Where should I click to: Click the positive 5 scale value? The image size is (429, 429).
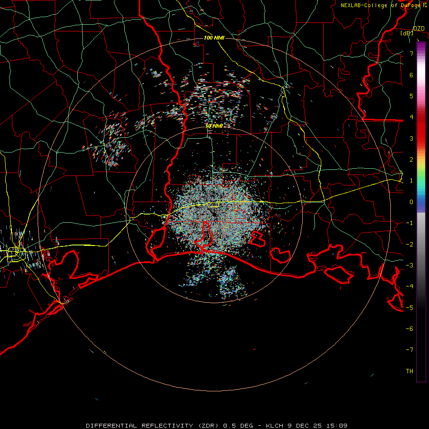(411, 96)
